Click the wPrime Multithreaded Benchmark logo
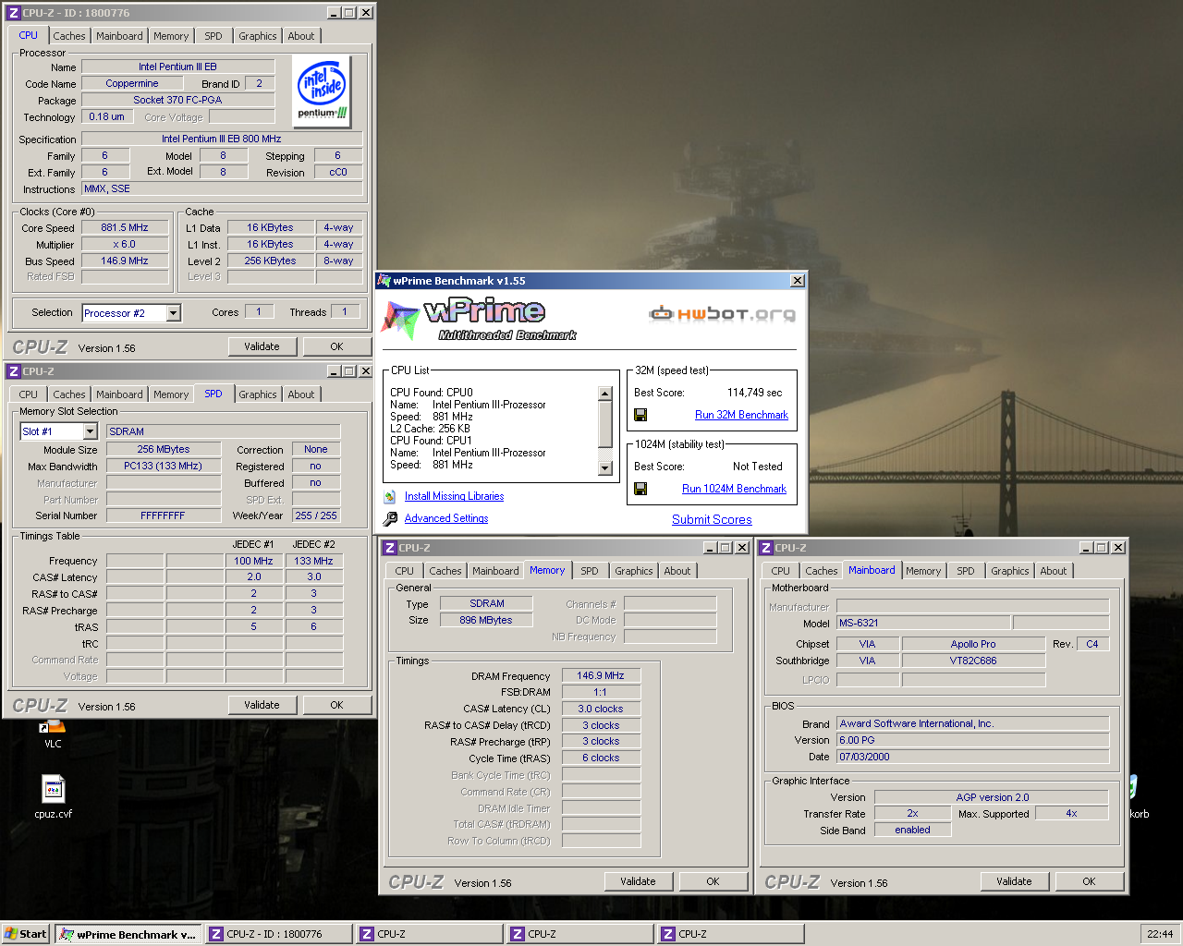 tap(479, 319)
